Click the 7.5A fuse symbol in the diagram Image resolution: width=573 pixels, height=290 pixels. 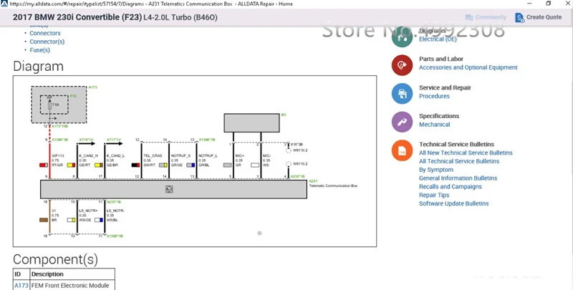tap(49, 105)
